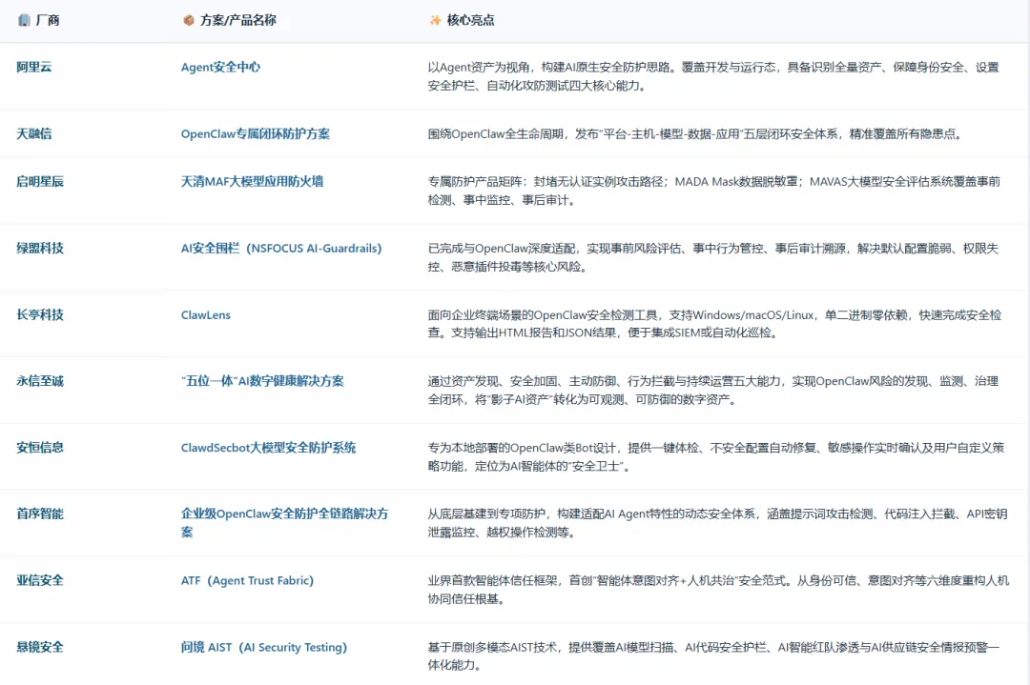Screen dimensions: 1030x685
Task: Click the 长亭科技 description starting 面向企业终端场景
Action: 714,324
